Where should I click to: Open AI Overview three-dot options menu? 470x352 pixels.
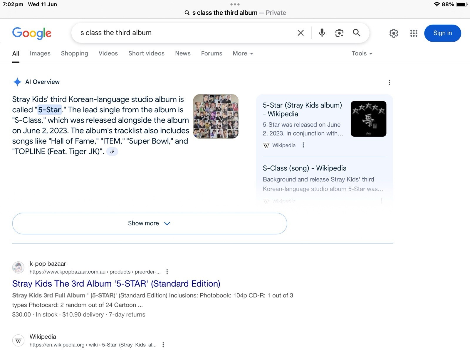pyautogui.click(x=389, y=82)
